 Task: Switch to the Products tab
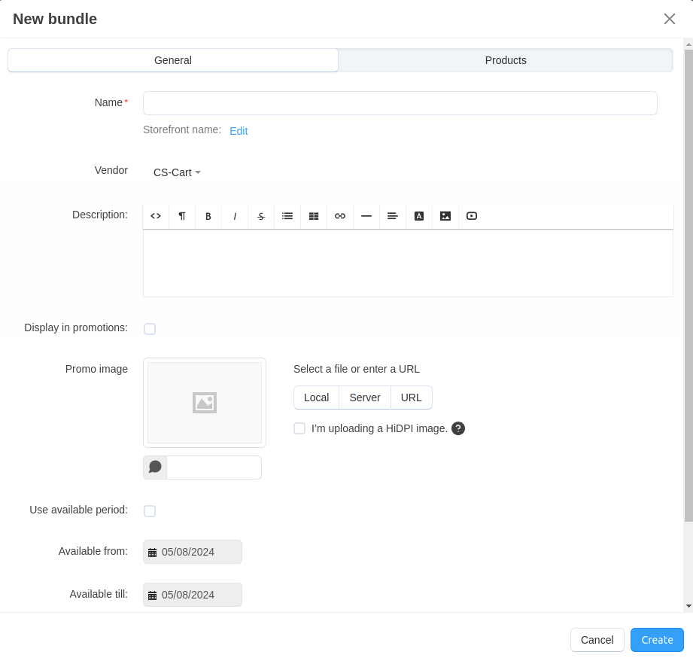(506, 60)
